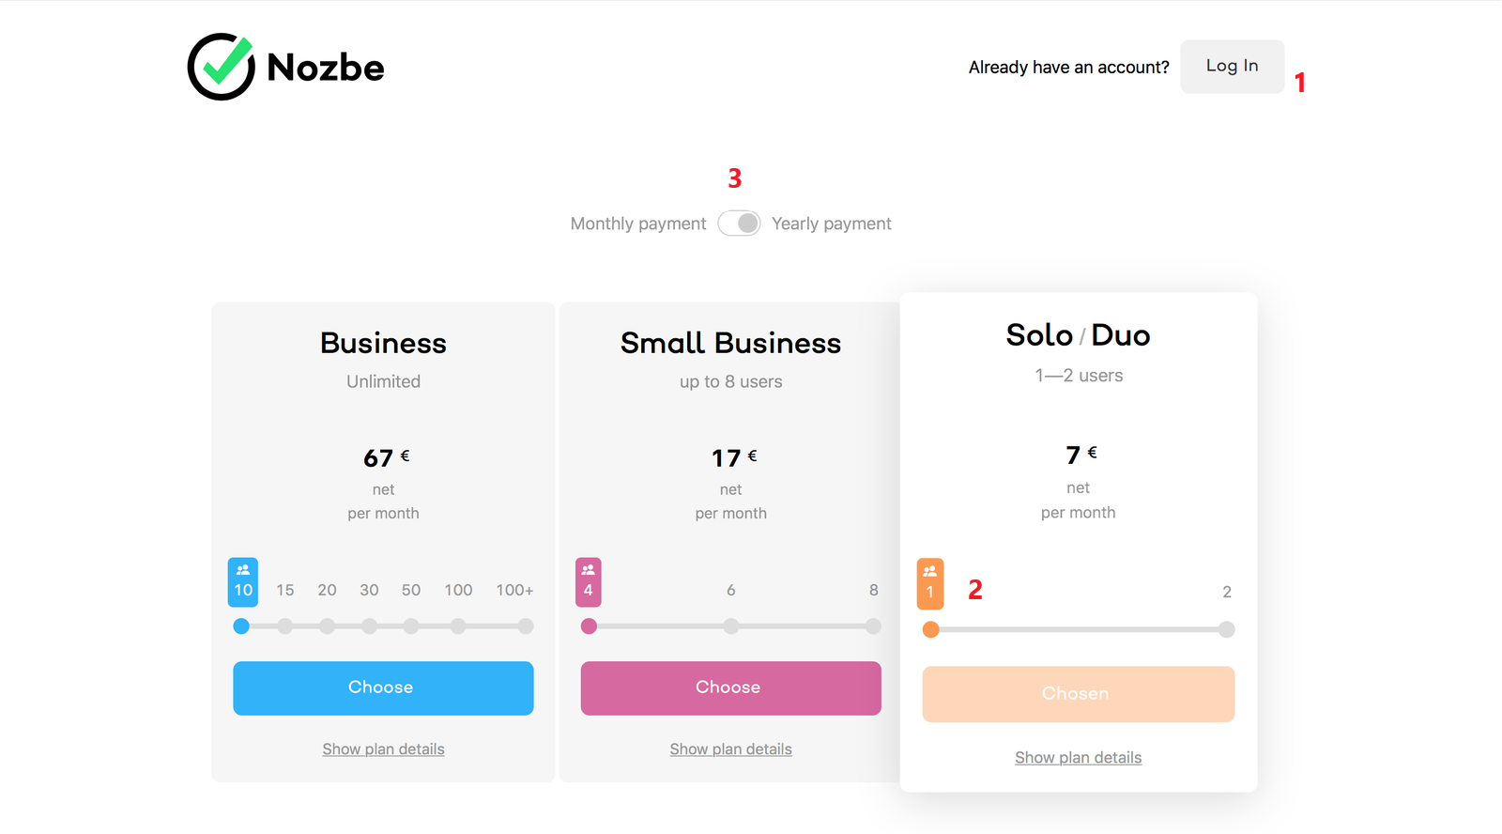The height and width of the screenshot is (834, 1502).
Task: Click the orange users badge showing 1
Action: (x=930, y=584)
